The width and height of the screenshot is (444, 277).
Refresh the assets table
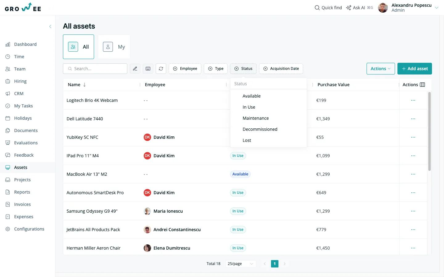161,69
